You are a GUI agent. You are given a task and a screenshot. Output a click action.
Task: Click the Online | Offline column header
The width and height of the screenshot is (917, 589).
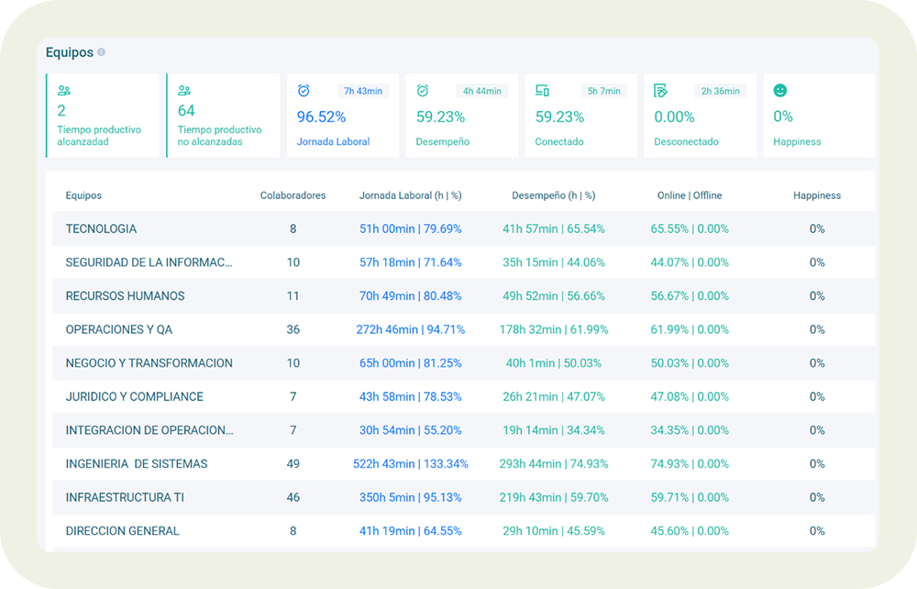[x=690, y=195]
